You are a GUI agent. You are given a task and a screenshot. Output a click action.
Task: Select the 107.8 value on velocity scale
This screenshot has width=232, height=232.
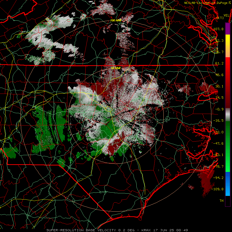click(x=218, y=29)
